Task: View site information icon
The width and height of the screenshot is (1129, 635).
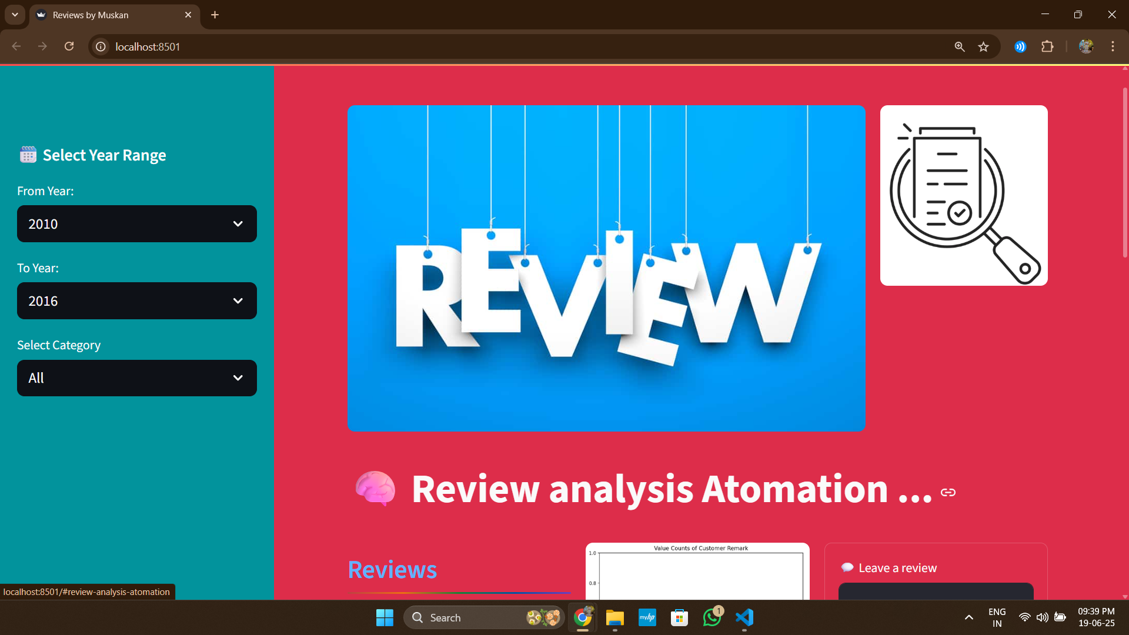Action: 101,46
